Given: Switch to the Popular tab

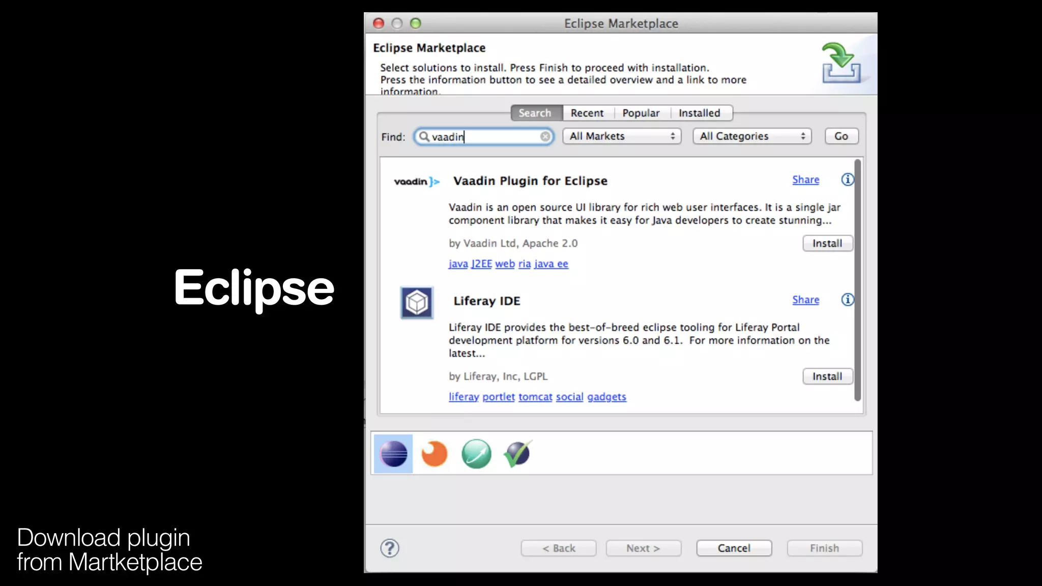Looking at the screenshot, I should click(641, 113).
